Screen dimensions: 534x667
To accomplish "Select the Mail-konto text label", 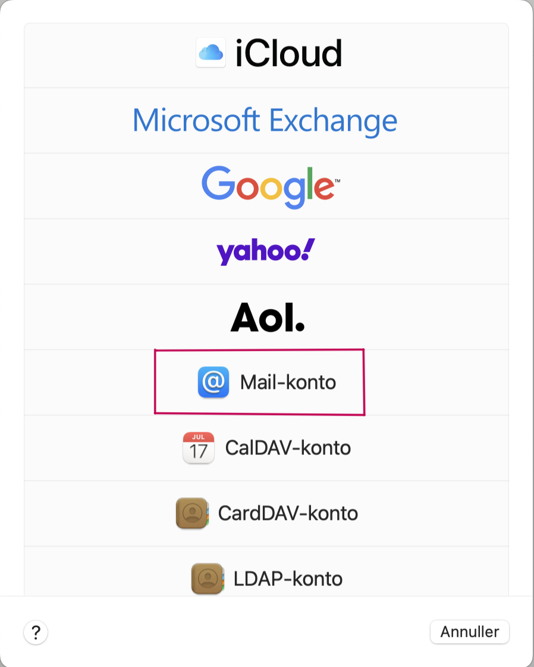I will [x=288, y=382].
